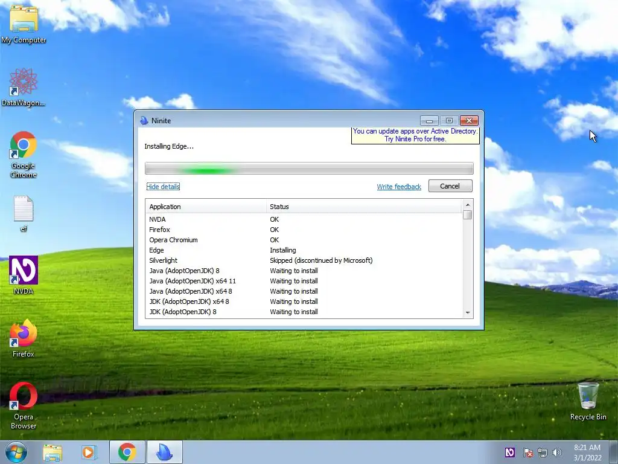This screenshot has height=464, width=618.
Task: Cancel the Ninite installation
Action: 450,186
